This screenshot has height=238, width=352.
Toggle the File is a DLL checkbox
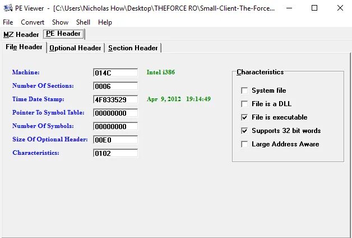pos(244,104)
